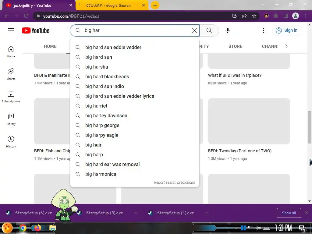Click the magnifier search button
The width and height of the screenshot is (312, 234).
209,30
